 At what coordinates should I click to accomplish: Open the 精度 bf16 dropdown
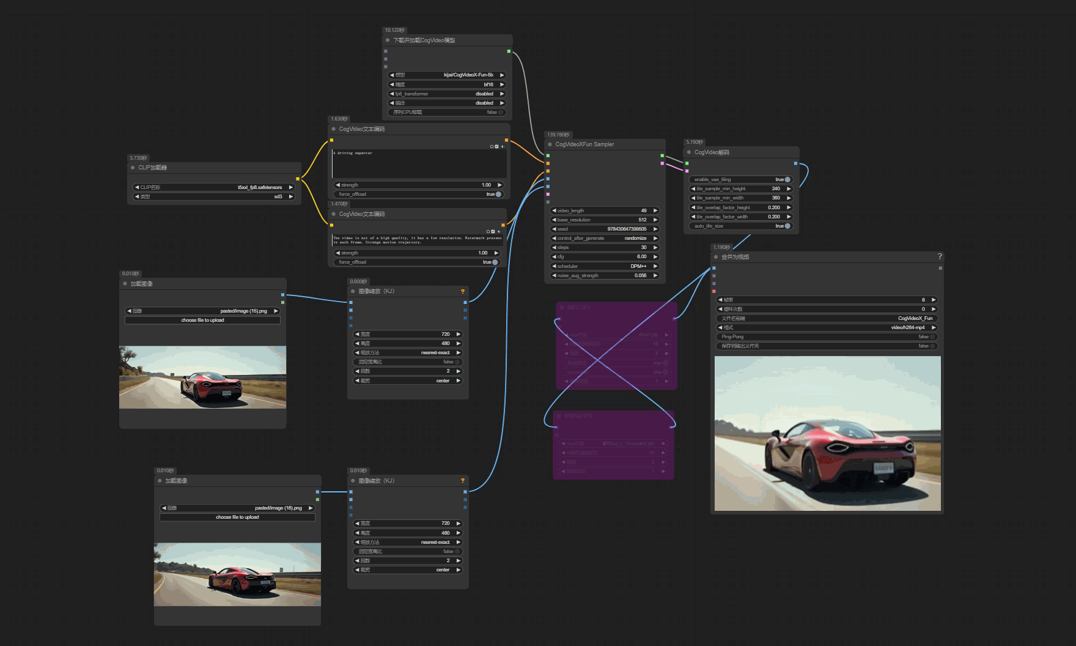pyautogui.click(x=447, y=84)
